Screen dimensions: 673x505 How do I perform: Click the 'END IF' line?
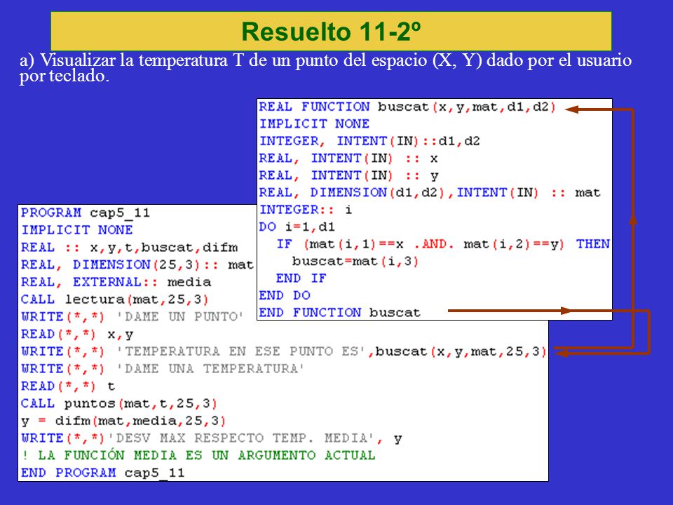[301, 278]
